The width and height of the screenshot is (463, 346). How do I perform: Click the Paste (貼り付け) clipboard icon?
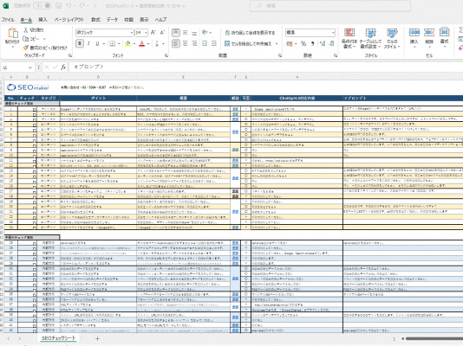coord(13,33)
